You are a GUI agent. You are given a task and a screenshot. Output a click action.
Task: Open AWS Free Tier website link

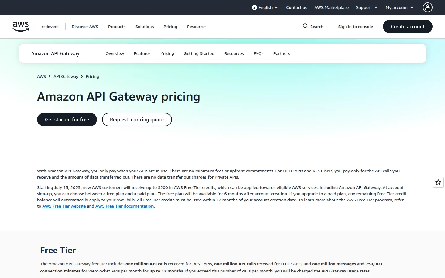(x=64, y=206)
